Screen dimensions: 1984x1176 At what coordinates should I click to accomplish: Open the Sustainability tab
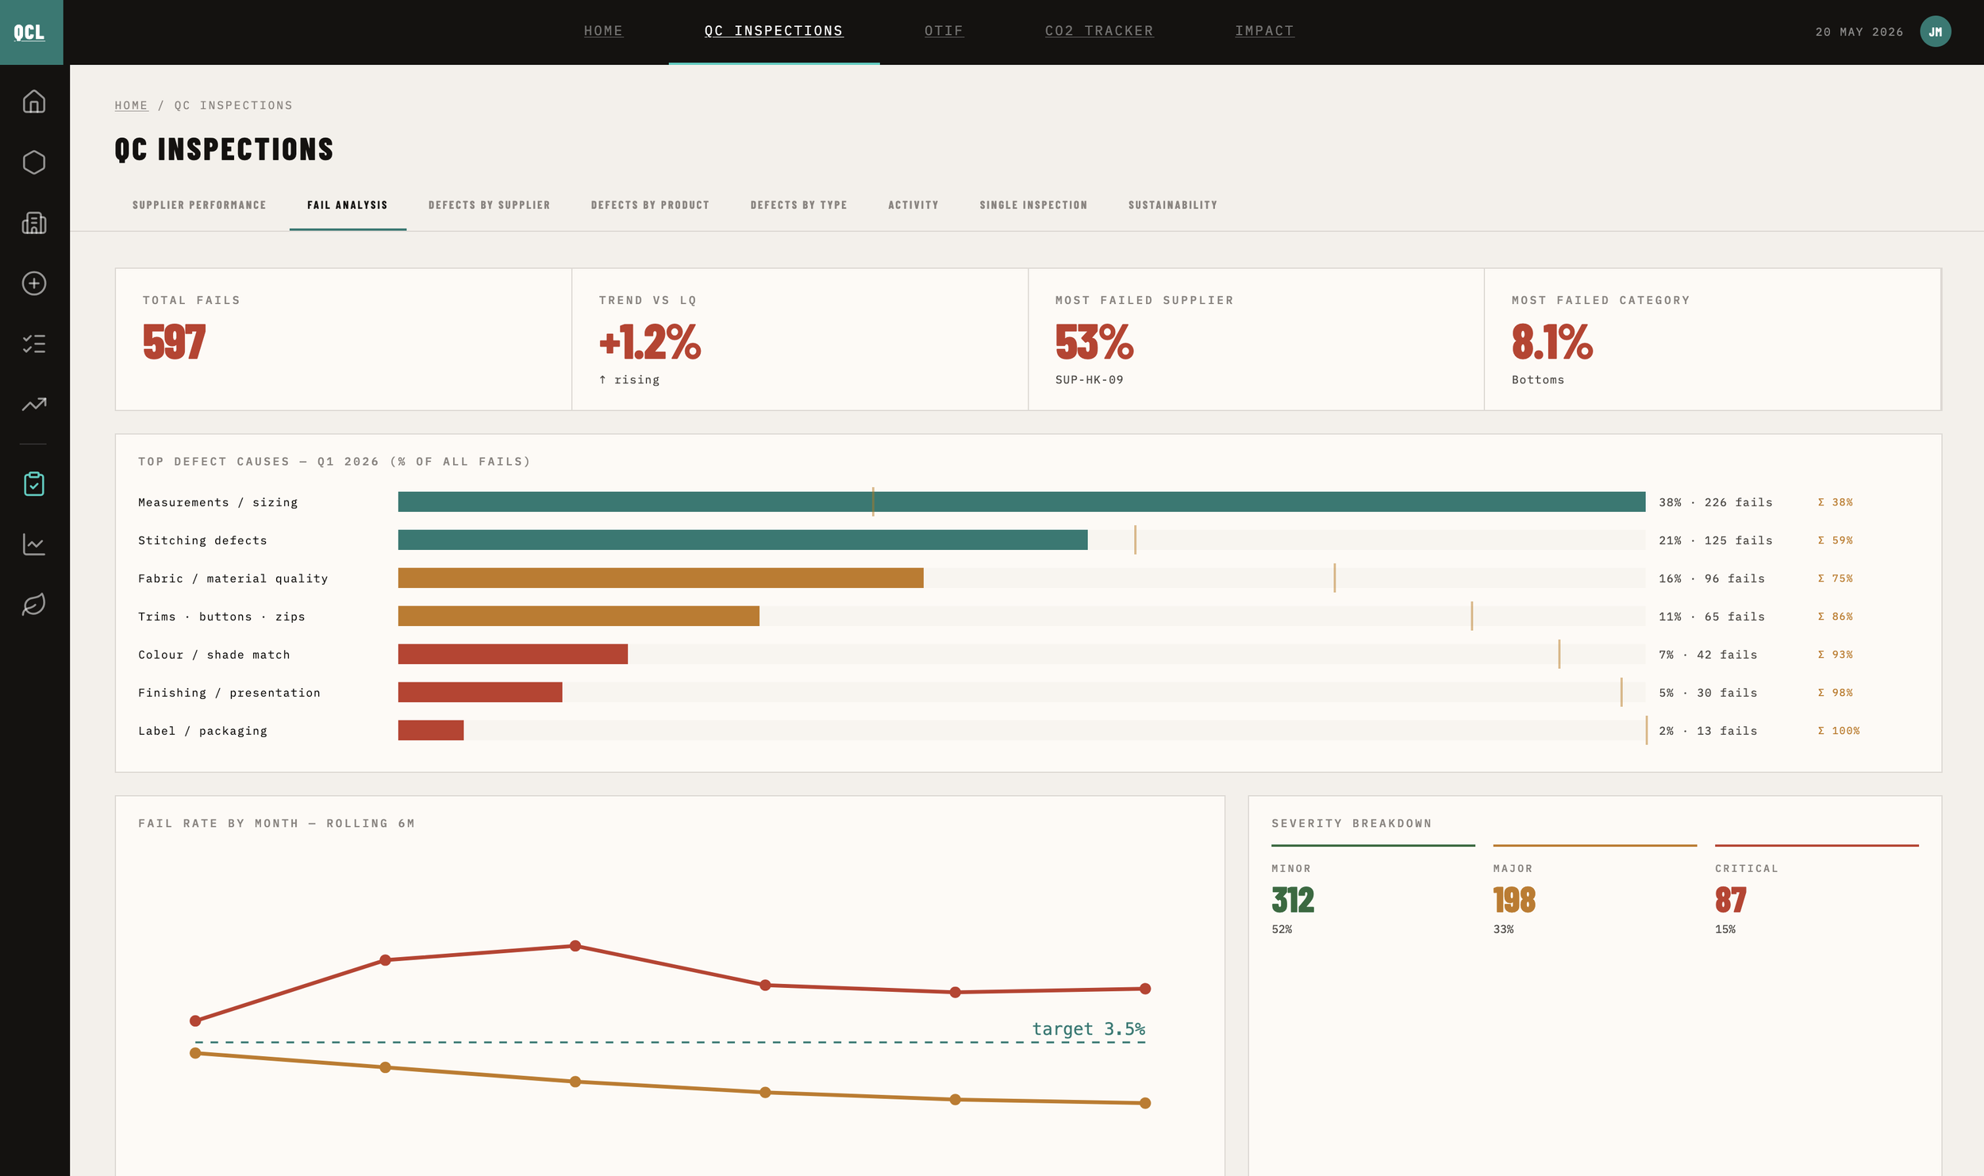coord(1173,205)
